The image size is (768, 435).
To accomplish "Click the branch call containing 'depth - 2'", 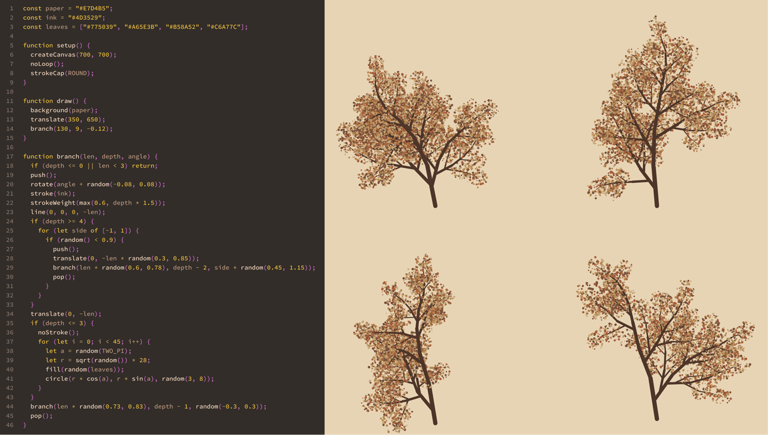I will (184, 268).
